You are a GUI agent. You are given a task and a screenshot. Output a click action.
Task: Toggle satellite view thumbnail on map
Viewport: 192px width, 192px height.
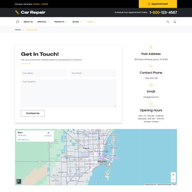tap(19, 181)
